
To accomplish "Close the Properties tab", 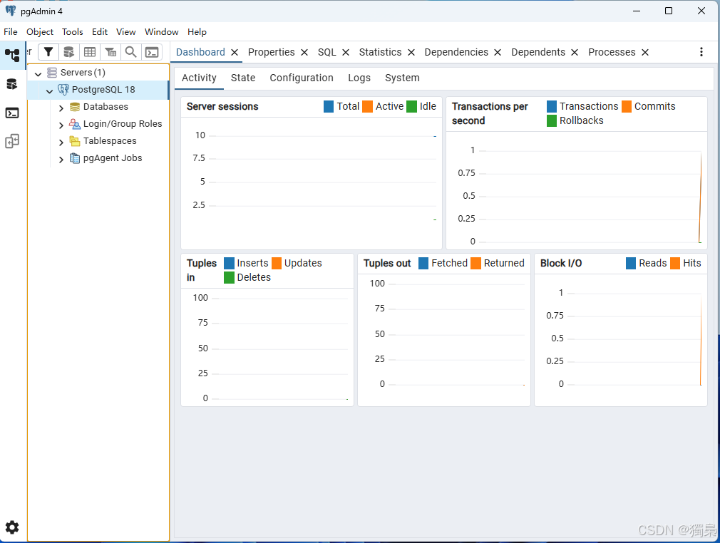I will click(304, 52).
